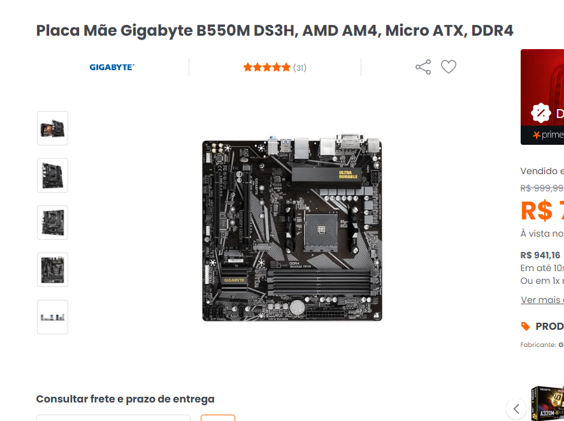Select the rear I/O ports thumbnail
The width and height of the screenshot is (564, 421).
pyautogui.click(x=52, y=317)
